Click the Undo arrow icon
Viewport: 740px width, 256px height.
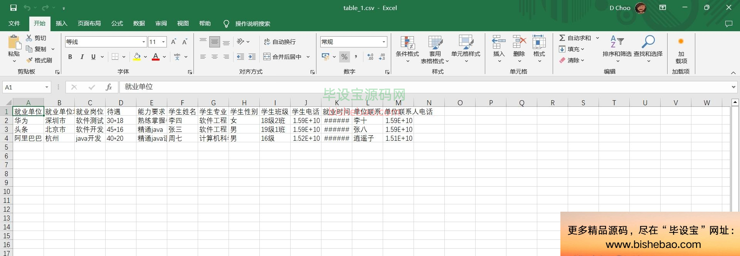[27, 8]
